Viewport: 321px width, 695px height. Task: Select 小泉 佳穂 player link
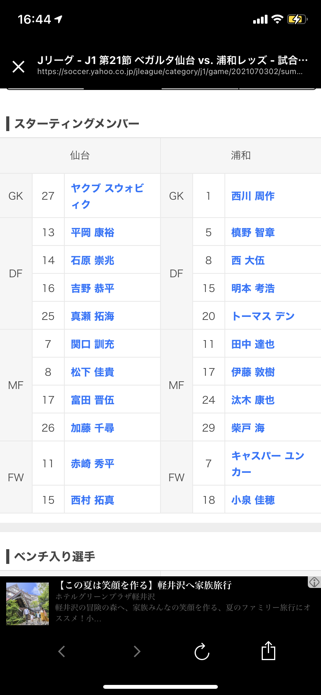click(x=253, y=500)
